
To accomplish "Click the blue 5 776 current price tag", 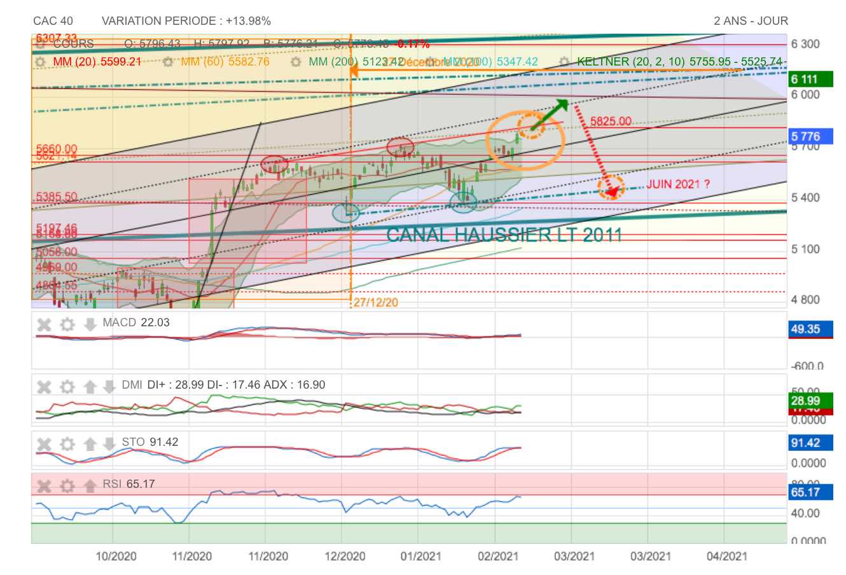I will coord(811,136).
